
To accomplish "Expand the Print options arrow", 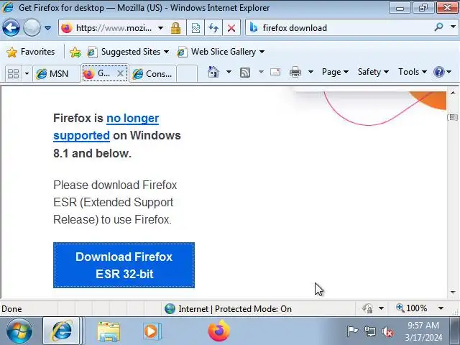I will [x=310, y=72].
